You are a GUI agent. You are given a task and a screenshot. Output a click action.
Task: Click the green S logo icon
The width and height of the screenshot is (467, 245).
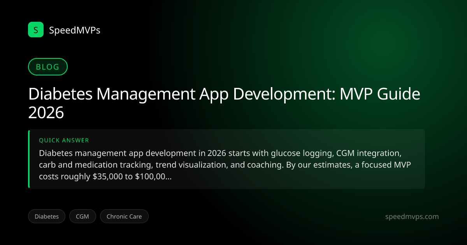click(x=36, y=30)
